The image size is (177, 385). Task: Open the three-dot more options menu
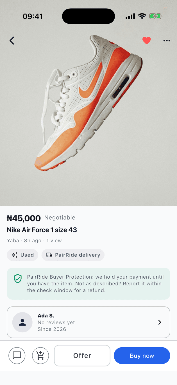point(167,41)
